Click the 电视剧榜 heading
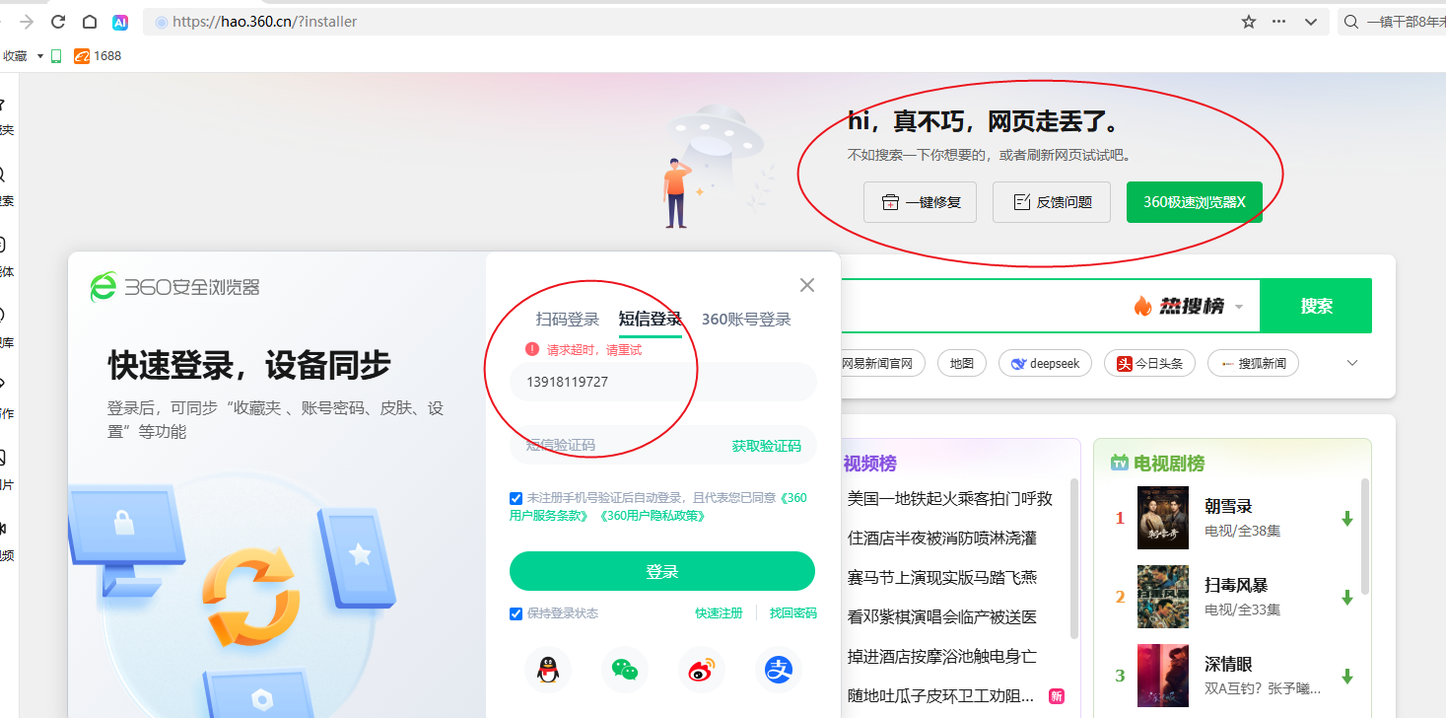Screen dimensions: 1446x718 [x=1169, y=464]
